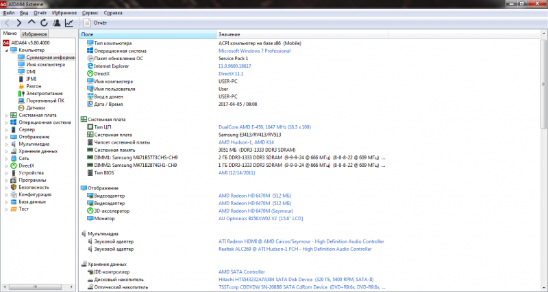The width and height of the screenshot is (548, 292).
Task: Select Датчики sensor item in tree
Action: (36, 107)
